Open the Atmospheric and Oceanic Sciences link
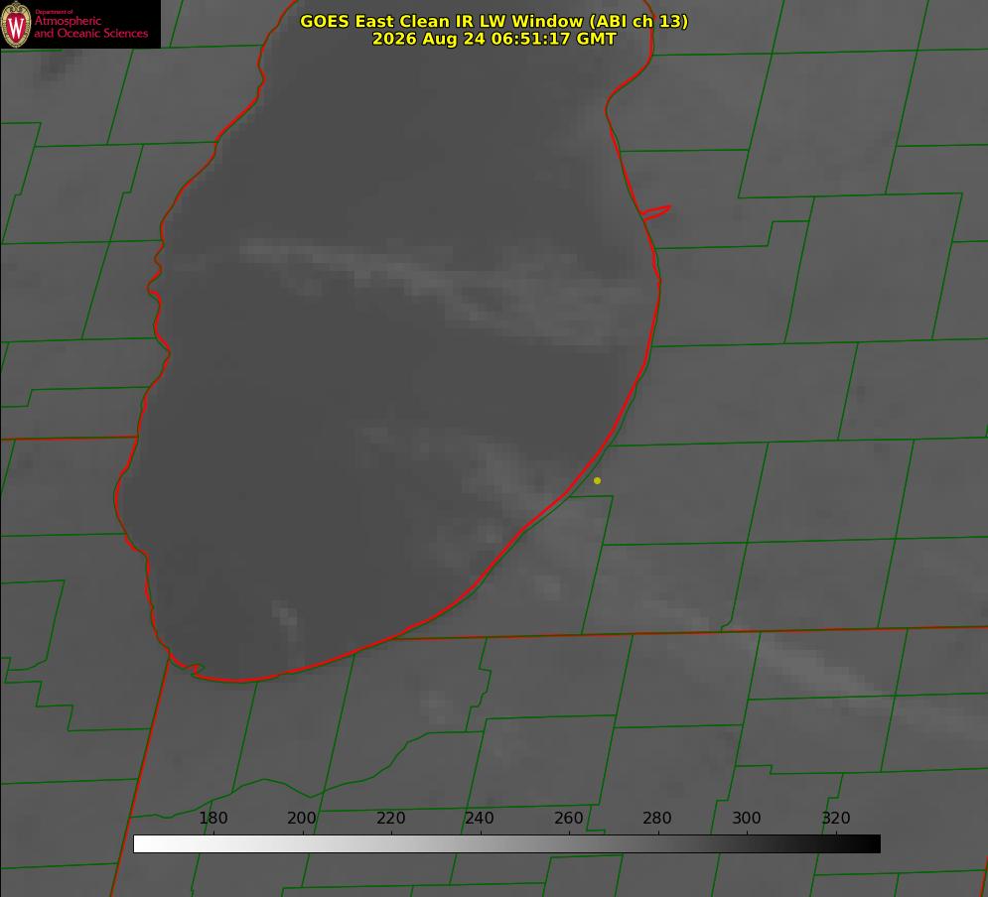 coord(90,27)
